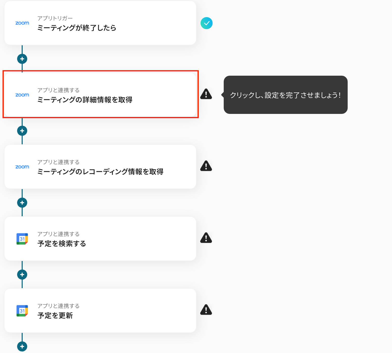The width and height of the screenshot is (392, 353).
Task: Click the Zoom logo on the レコーディング情報 card
Action: [22, 167]
